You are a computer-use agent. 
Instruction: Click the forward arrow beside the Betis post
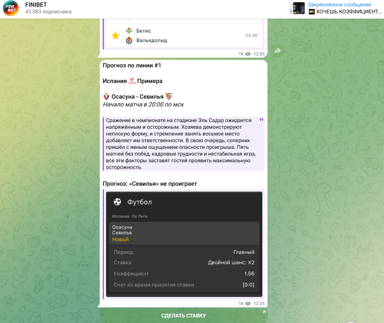click(x=277, y=51)
